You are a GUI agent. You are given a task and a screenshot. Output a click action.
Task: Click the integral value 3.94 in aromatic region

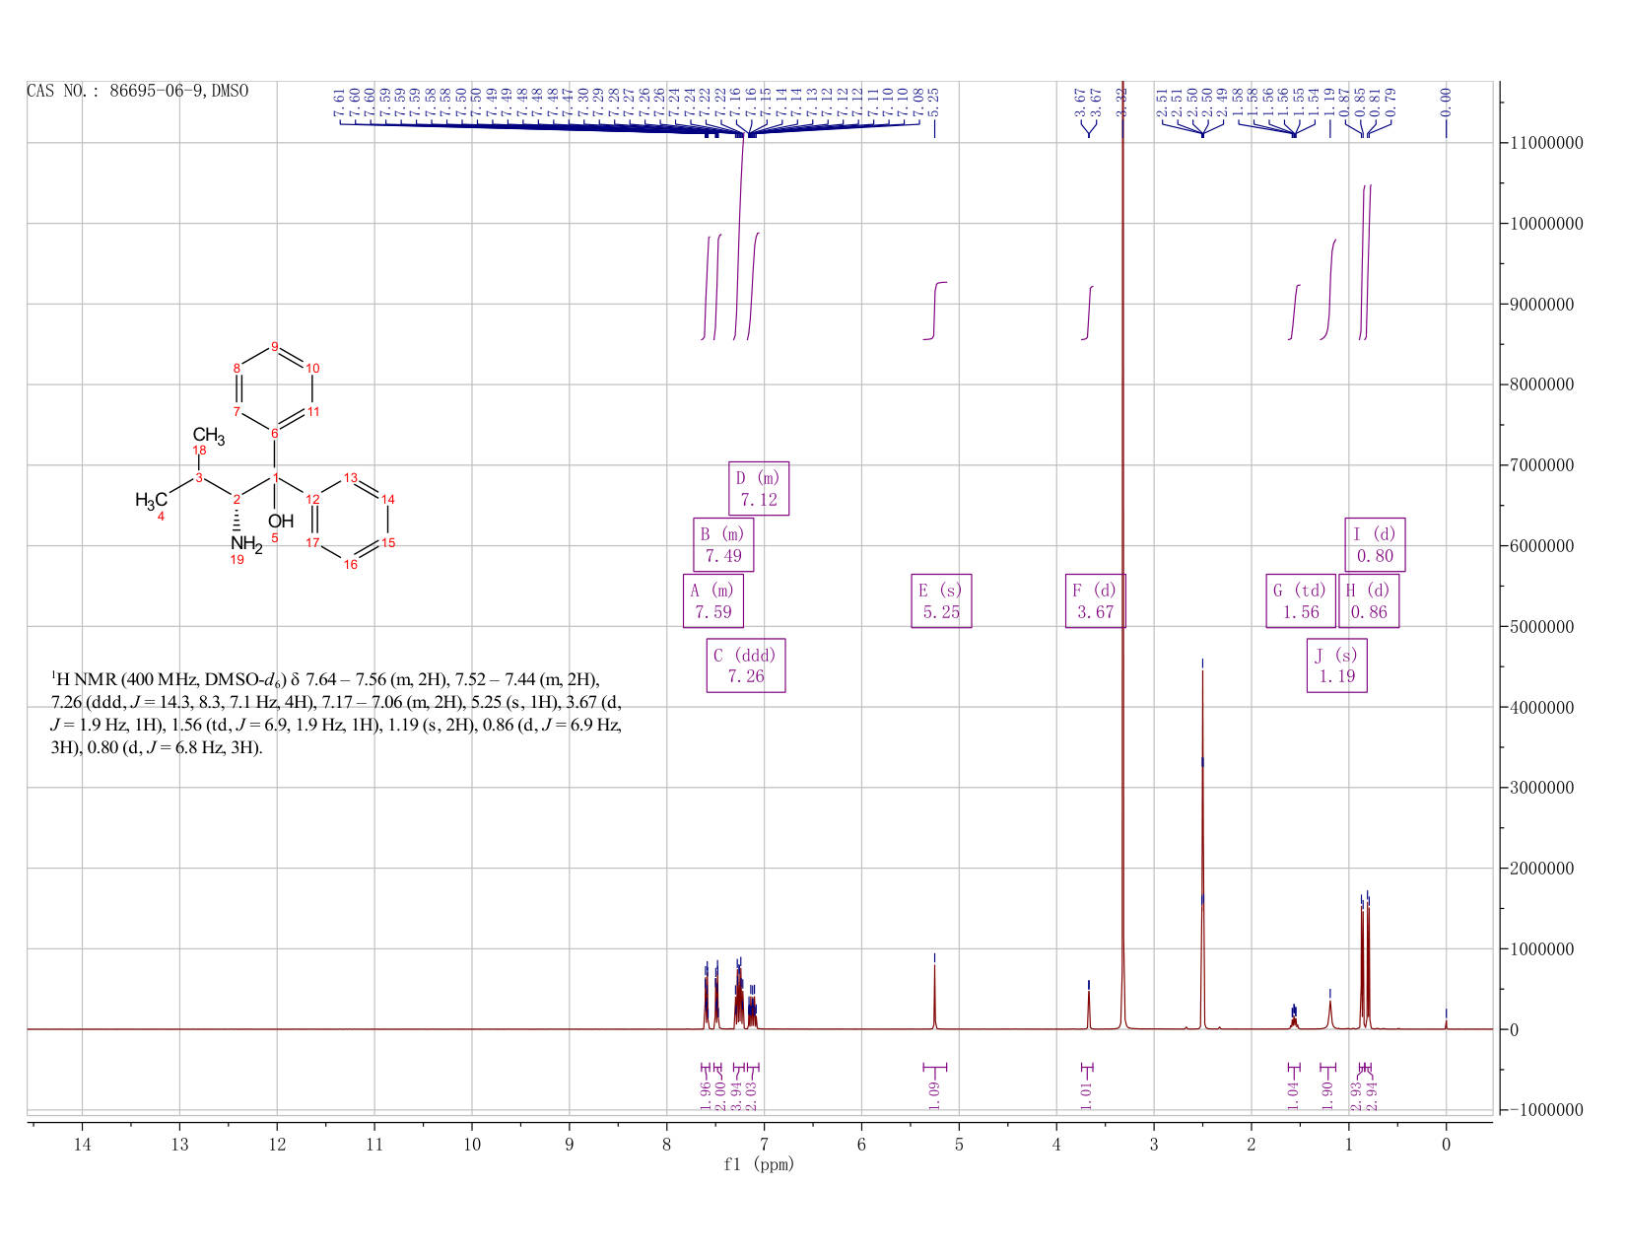coord(736,1094)
